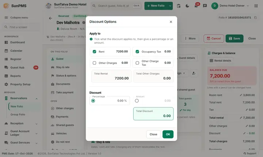Save the folio
Viewport: 263px width, 157px height.
pyautogui.click(x=234, y=39)
